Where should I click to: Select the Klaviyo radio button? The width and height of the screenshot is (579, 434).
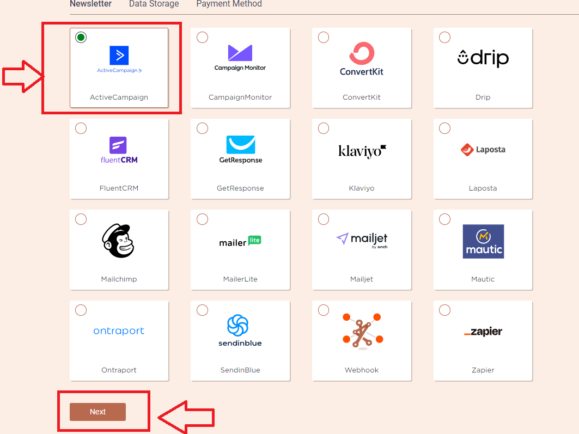[x=324, y=129]
